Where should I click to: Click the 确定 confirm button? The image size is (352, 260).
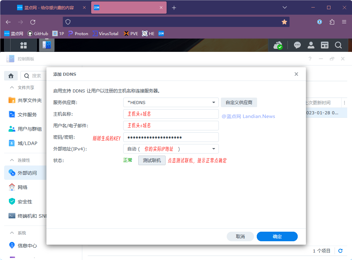point(277,236)
